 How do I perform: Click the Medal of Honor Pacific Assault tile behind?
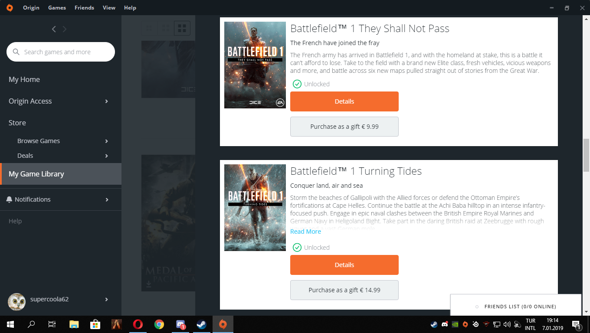coord(168,223)
